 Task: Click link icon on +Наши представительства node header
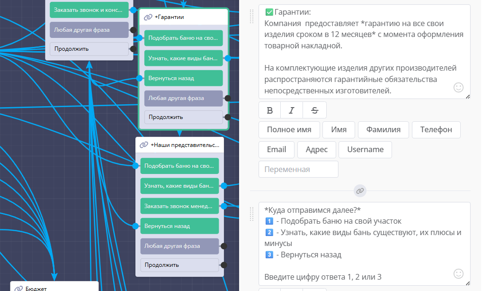click(x=143, y=145)
